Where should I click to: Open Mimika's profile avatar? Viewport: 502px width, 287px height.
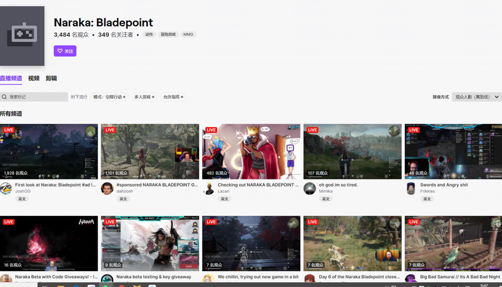[x=310, y=188]
